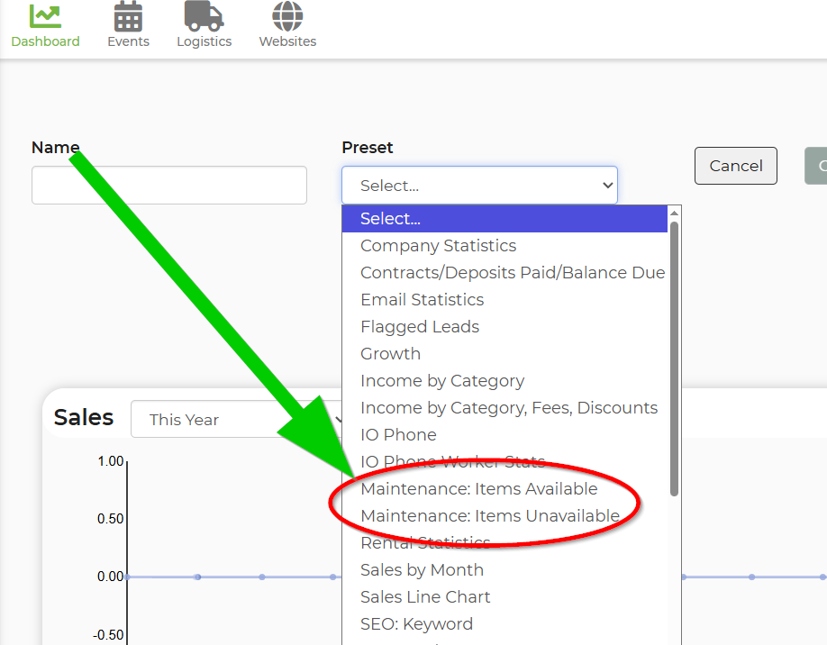The height and width of the screenshot is (645, 827).
Task: Click in the Name text field
Action: coord(169,185)
